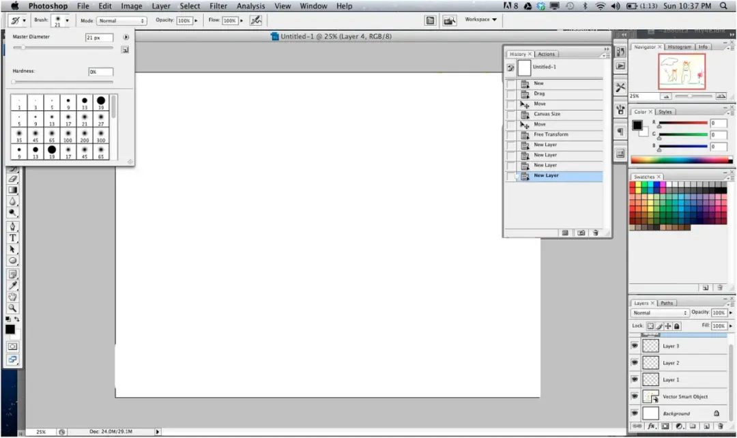Click the Pen tool icon

click(13, 226)
